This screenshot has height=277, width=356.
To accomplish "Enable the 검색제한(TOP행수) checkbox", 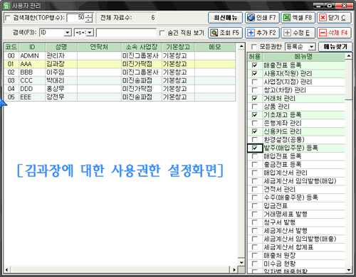I will (8, 18).
